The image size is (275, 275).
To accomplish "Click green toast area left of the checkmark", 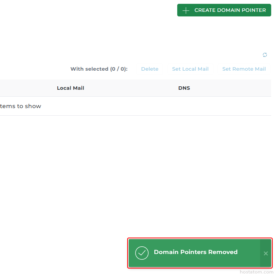I will pyautogui.click(x=132, y=253).
